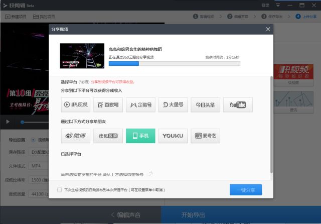
Task: Open the 视频比特率 1500 dropdown
Action: (39, 180)
